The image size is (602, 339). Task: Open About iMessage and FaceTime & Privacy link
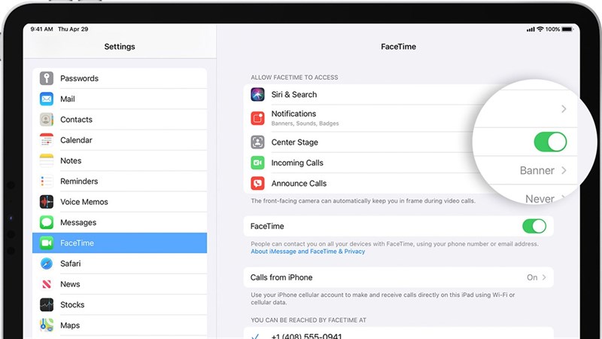[308, 252]
